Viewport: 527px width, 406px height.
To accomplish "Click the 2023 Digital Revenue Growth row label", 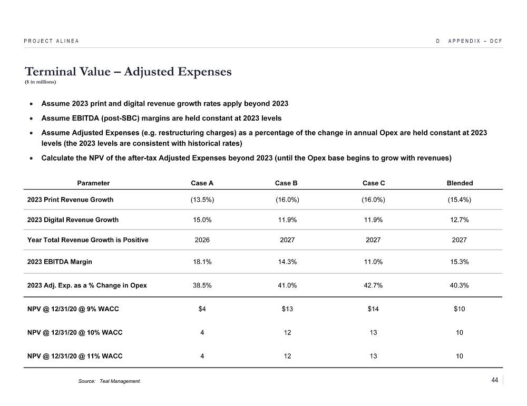I will tap(73, 220).
